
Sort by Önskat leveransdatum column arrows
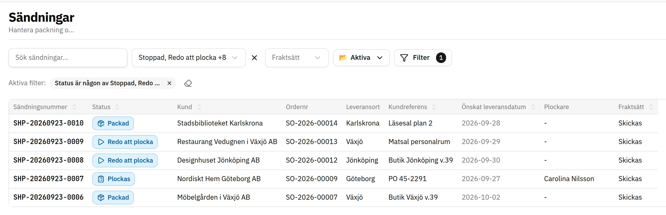click(533, 107)
